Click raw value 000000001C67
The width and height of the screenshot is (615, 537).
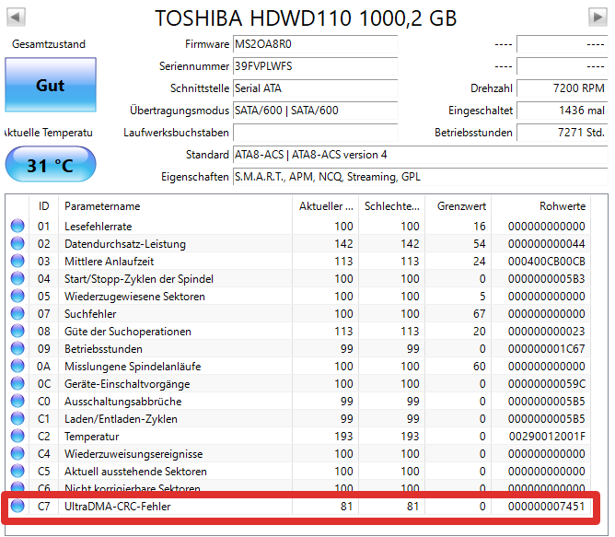click(546, 348)
